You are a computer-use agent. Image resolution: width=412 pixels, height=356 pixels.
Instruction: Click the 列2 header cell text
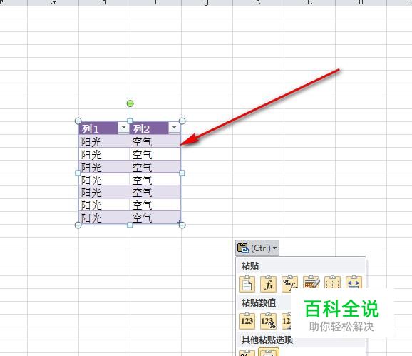click(x=141, y=129)
